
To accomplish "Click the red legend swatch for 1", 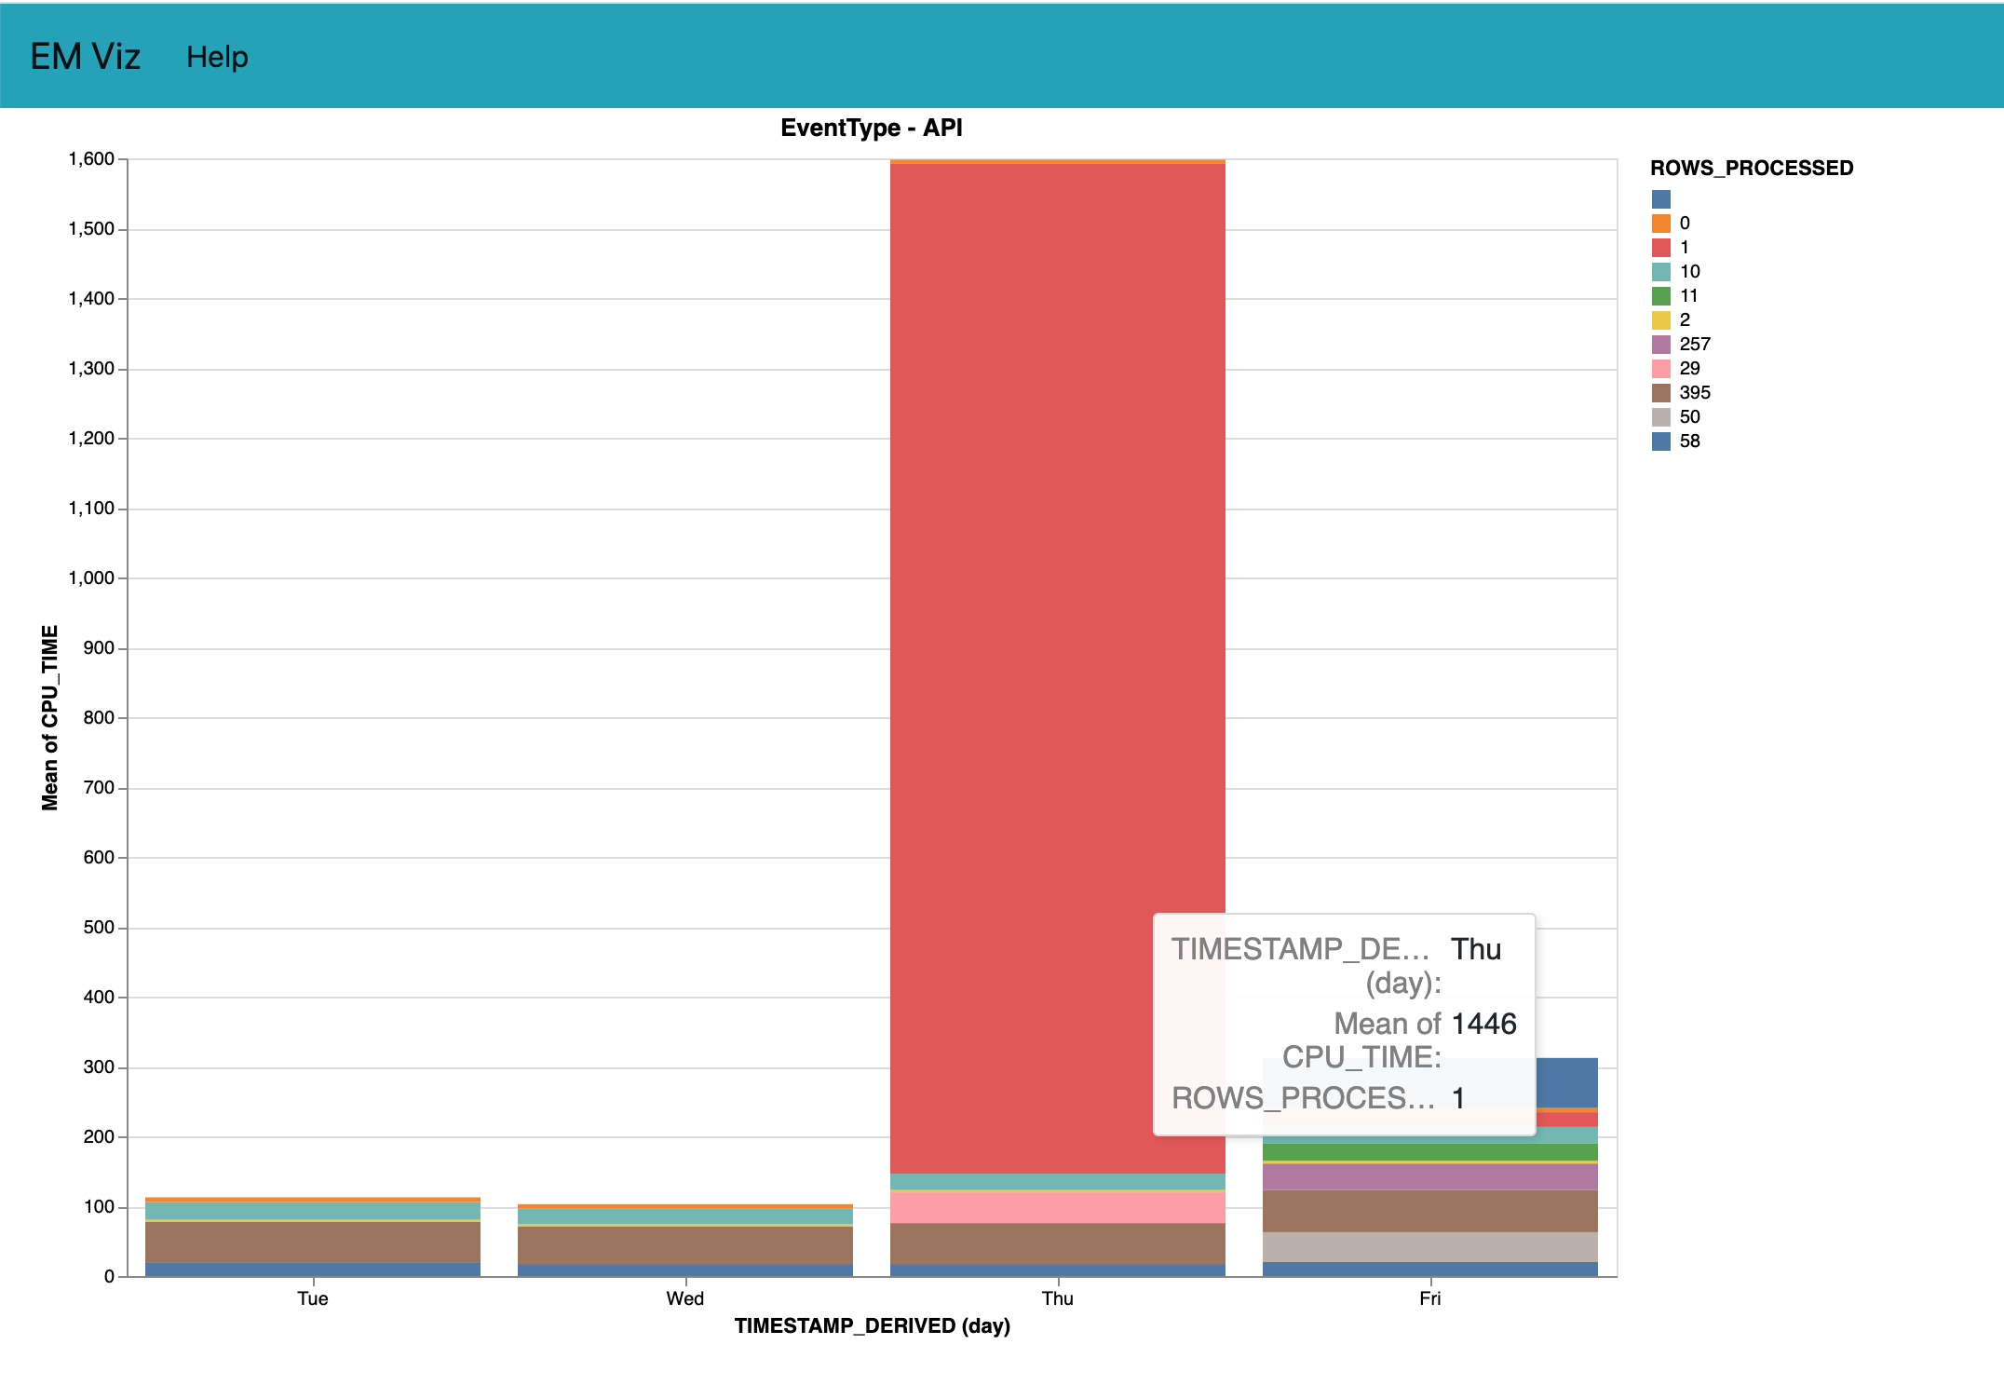I will (x=1660, y=248).
